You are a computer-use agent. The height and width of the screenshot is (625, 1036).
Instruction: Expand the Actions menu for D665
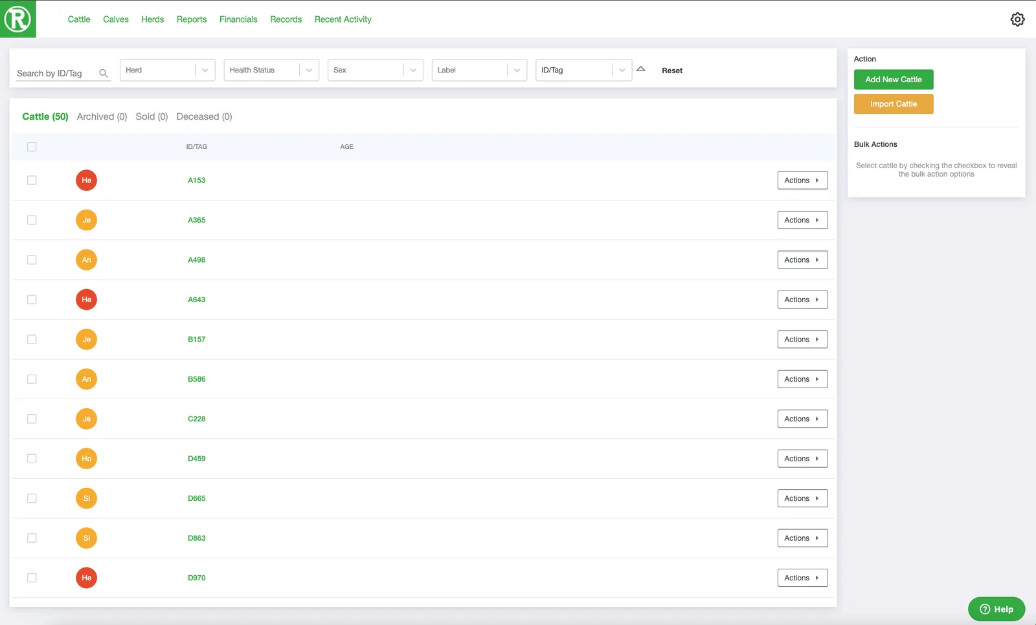[x=802, y=498]
